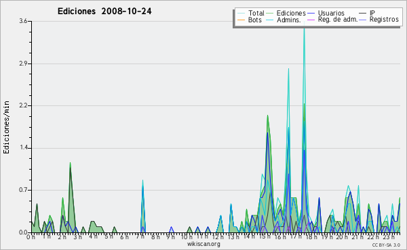Click the IP black legend line
The width and height of the screenshot is (407, 250).
click(x=363, y=14)
